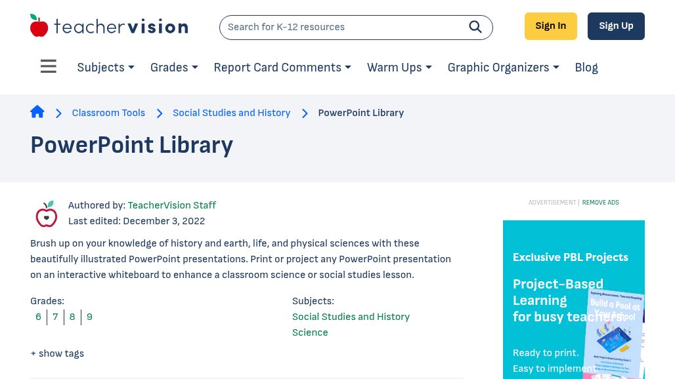Open the TeacherVision Staff author link
This screenshot has width=675, height=379.
171,205
